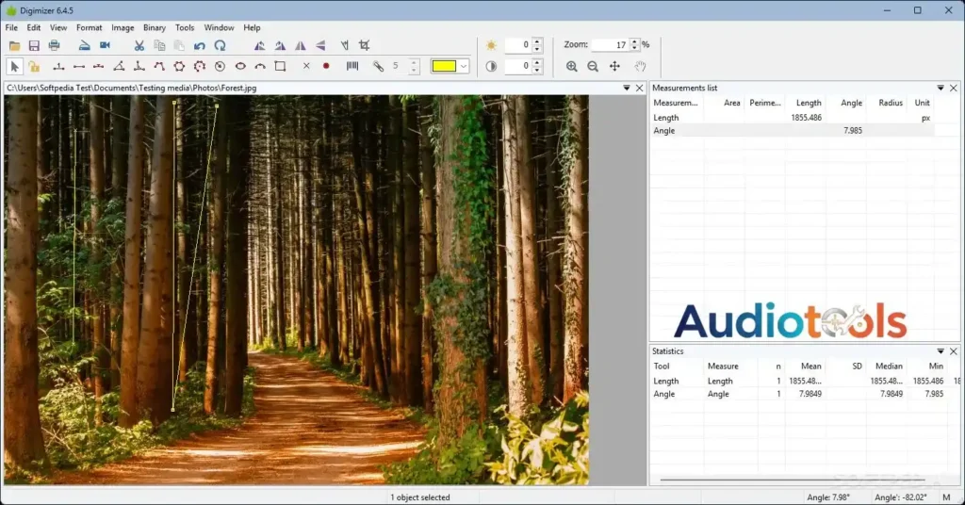The width and height of the screenshot is (965, 505).
Task: Click the Crop image tool icon
Action: pos(365,45)
